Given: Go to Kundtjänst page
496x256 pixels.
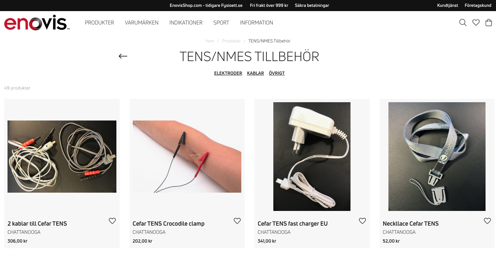Looking at the screenshot, I should (448, 6).
